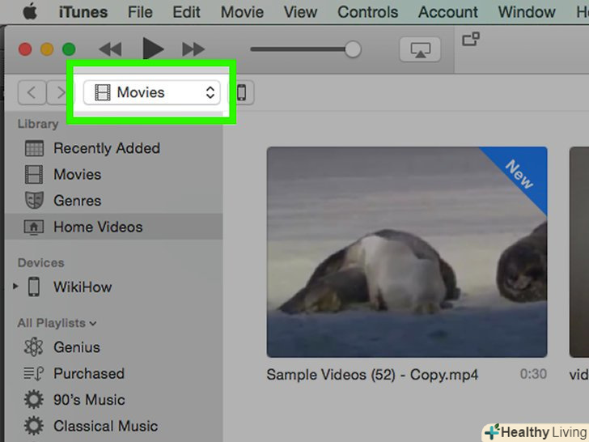Open the Movies media type dropdown

[x=151, y=92]
